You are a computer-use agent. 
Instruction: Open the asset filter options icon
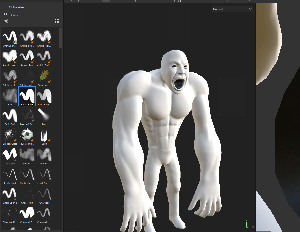pos(6,21)
